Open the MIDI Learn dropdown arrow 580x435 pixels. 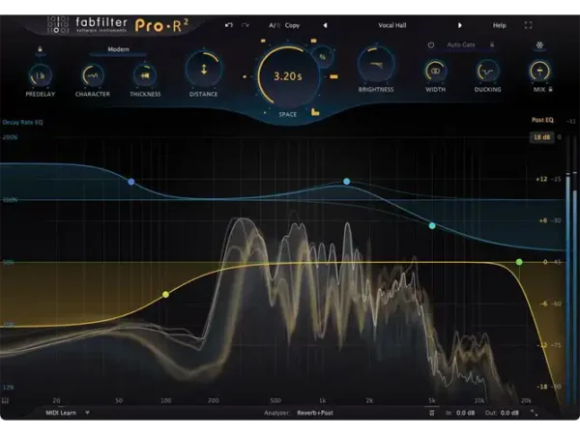87,413
